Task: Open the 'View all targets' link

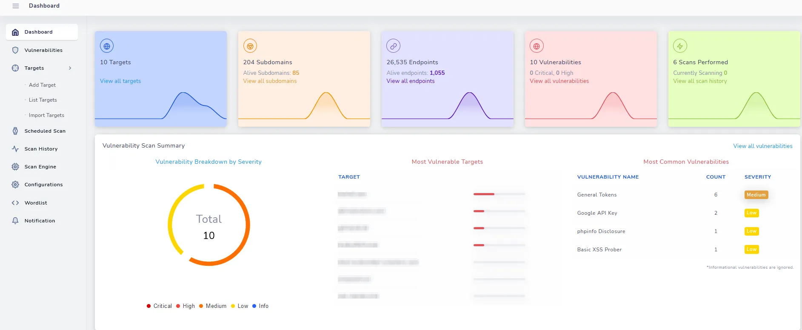Action: [x=120, y=81]
